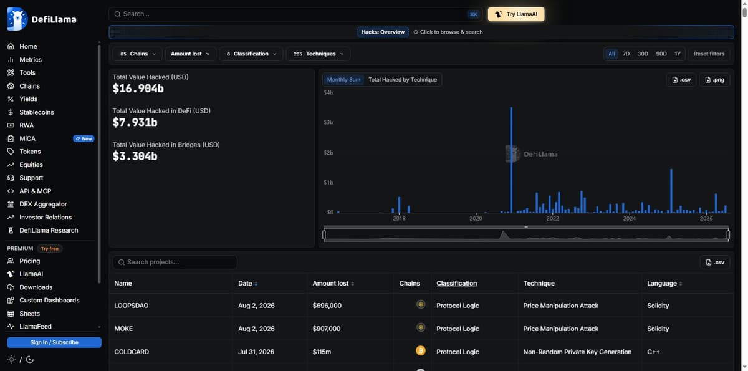Viewport: 748px width, 371px height.
Task: Open Tools via its wrench icon
Action: [x=11, y=72]
